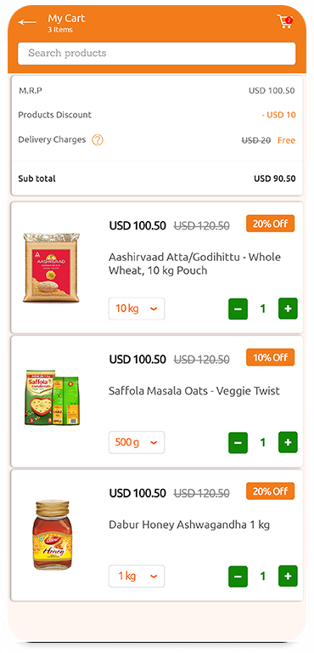This screenshot has width=314, height=653.
Task: Open Aashirvaad Atta/Godihittu product title
Action: [194, 264]
